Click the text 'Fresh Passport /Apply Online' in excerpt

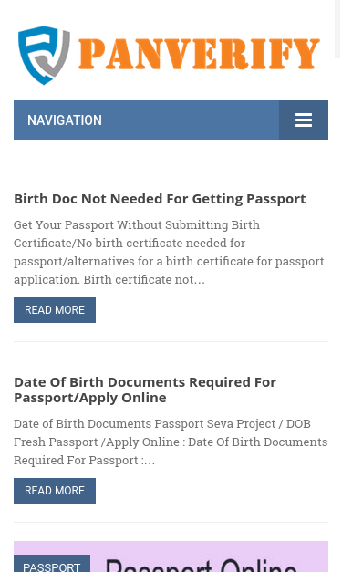point(97,442)
